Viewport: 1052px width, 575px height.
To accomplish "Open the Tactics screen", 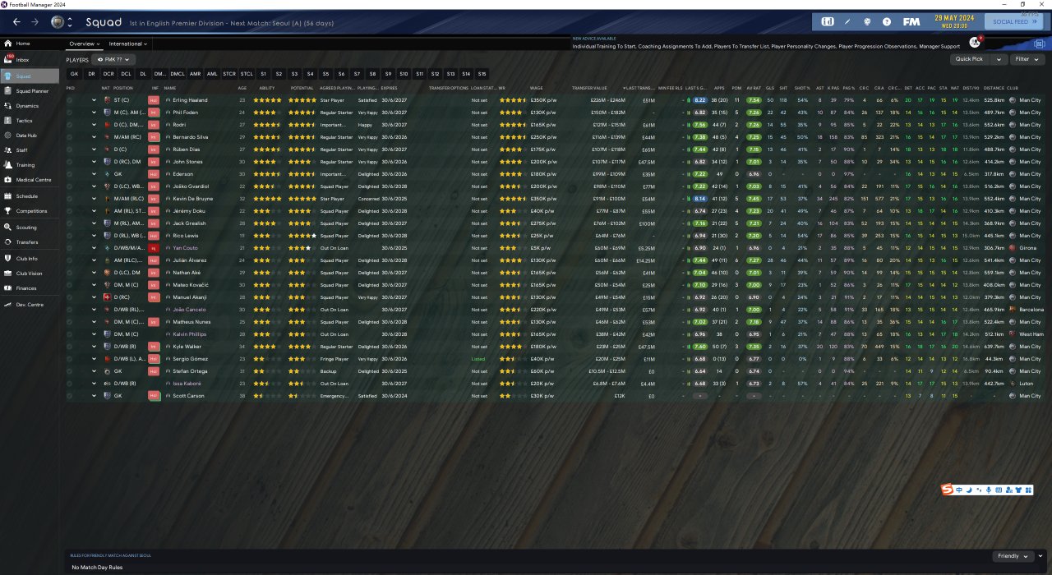I will click(x=30, y=121).
